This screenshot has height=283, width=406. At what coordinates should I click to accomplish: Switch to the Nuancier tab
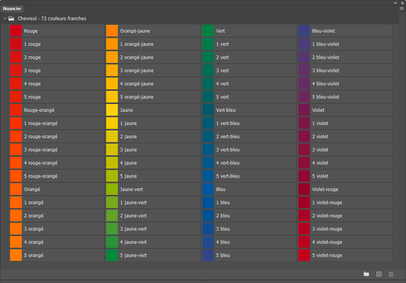[12, 9]
